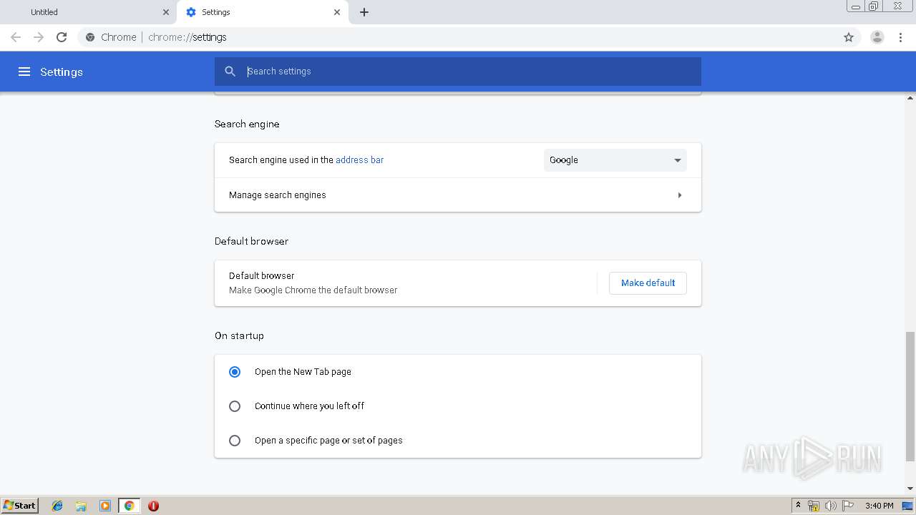Expand Manage search engines
Image resolution: width=916 pixels, height=515 pixels.
pos(458,195)
